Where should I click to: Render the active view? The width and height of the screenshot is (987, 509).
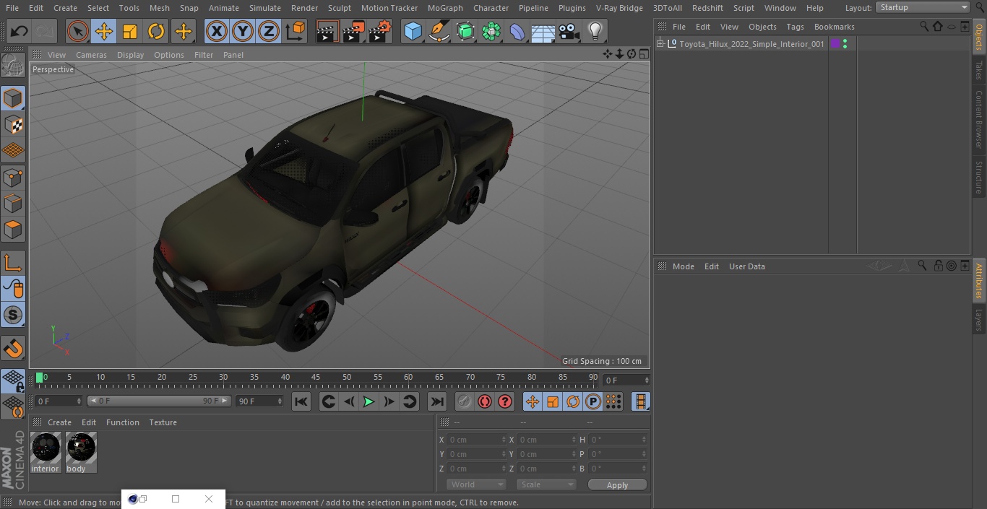click(327, 31)
